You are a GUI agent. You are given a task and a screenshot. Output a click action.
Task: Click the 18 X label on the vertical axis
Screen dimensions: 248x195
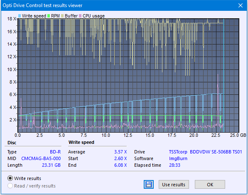(12, 19)
